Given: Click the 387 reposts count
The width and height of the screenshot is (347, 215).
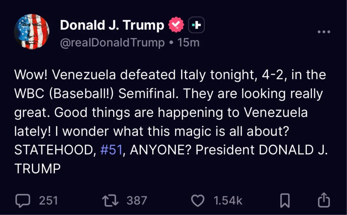Looking at the screenshot, I should point(137,201).
